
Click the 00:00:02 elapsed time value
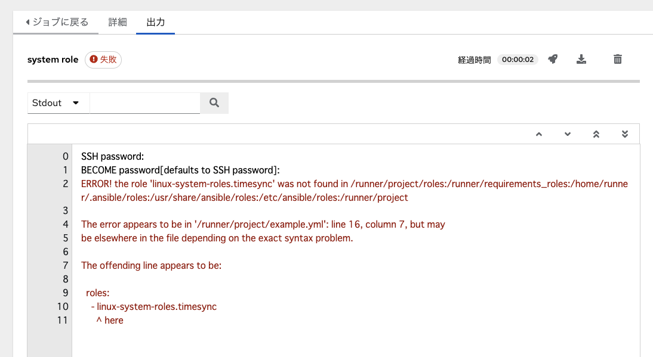518,60
